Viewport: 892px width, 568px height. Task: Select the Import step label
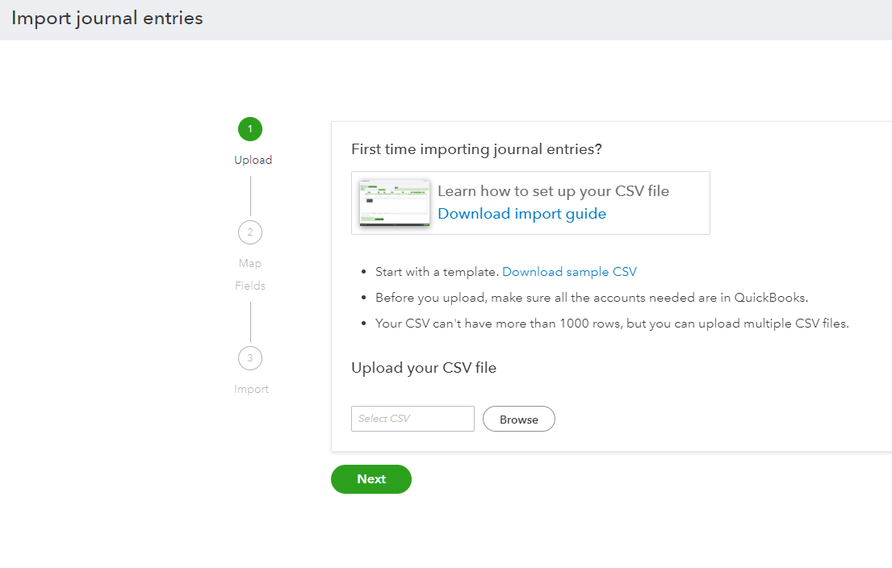pyautogui.click(x=251, y=389)
